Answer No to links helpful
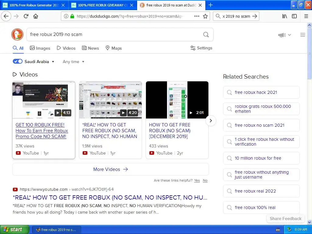 (x=205, y=180)
